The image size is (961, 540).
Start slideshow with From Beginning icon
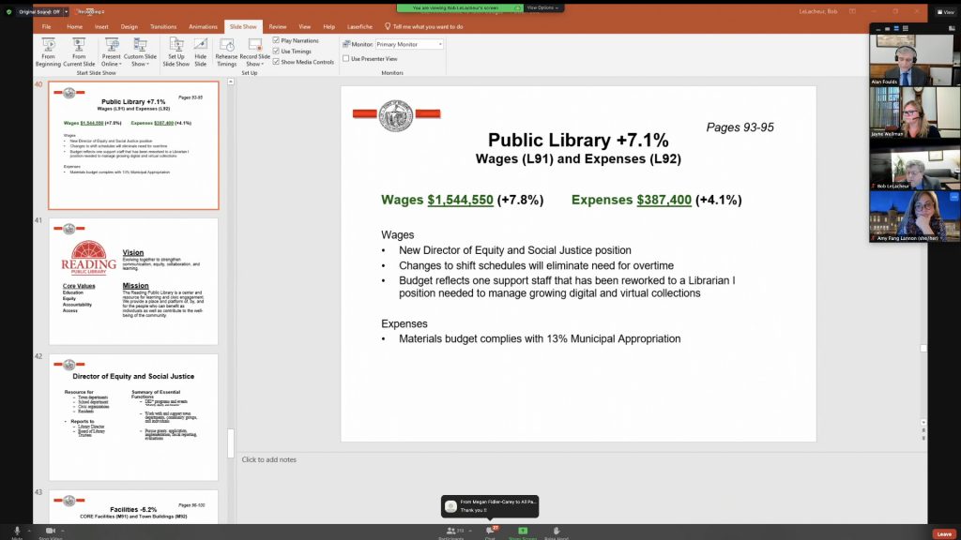click(x=48, y=45)
